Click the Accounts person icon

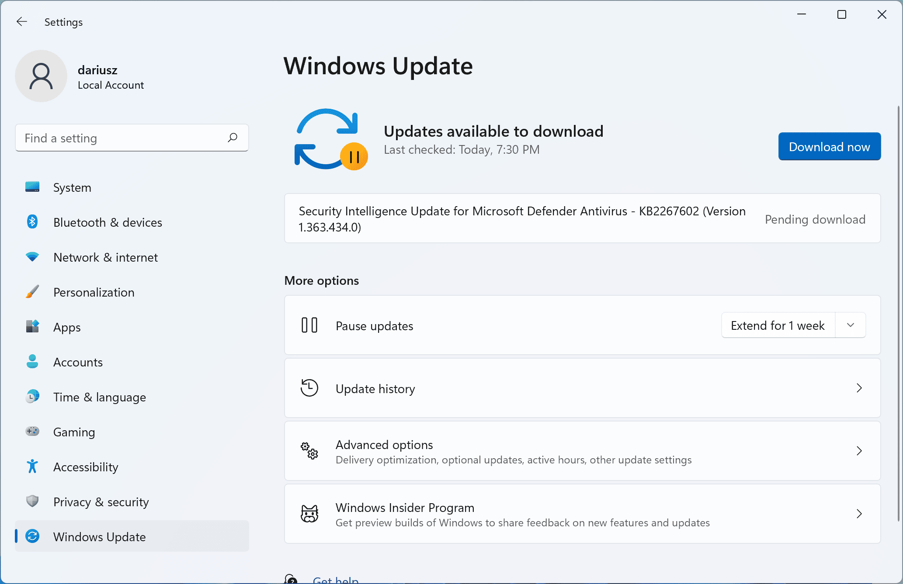click(32, 361)
